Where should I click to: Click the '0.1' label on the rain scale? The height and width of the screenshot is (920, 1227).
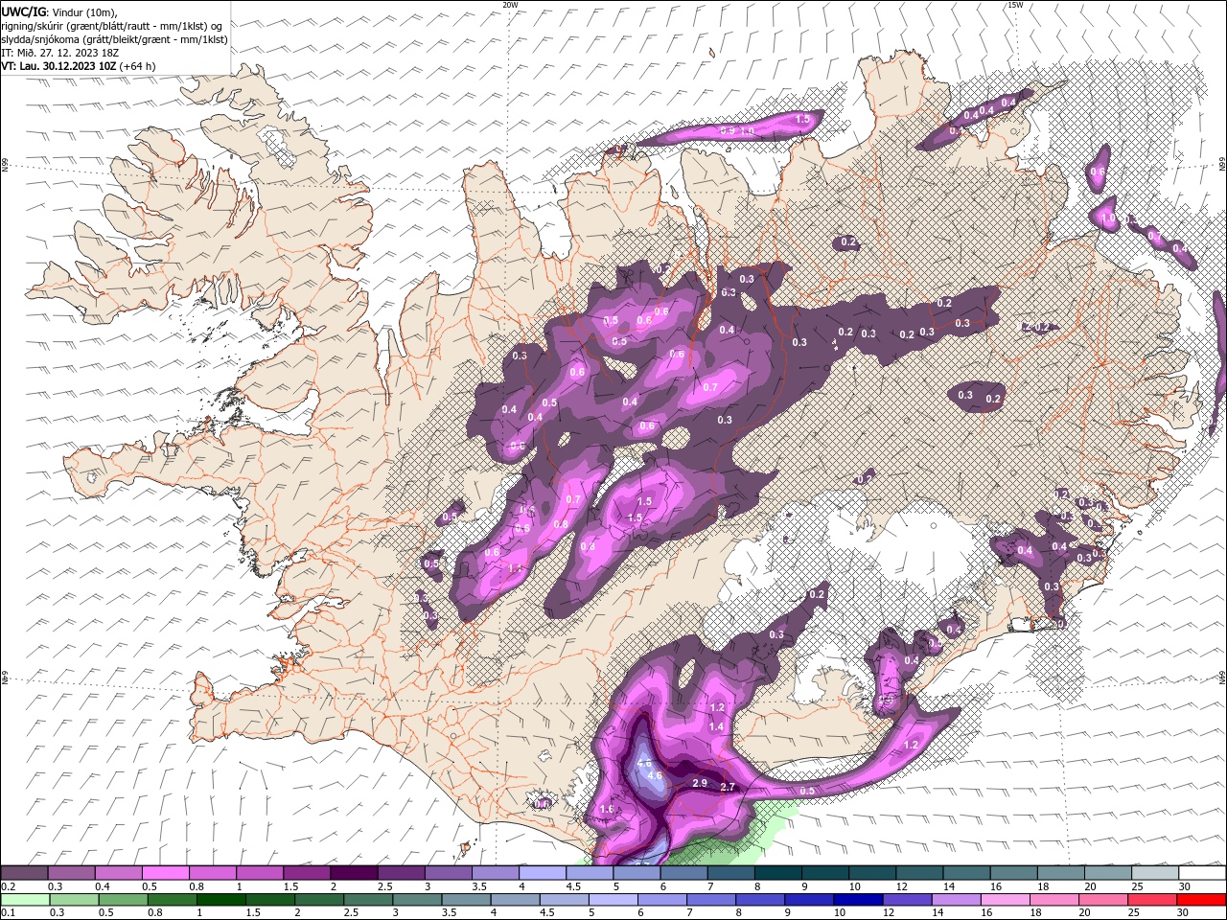pyautogui.click(x=9, y=913)
